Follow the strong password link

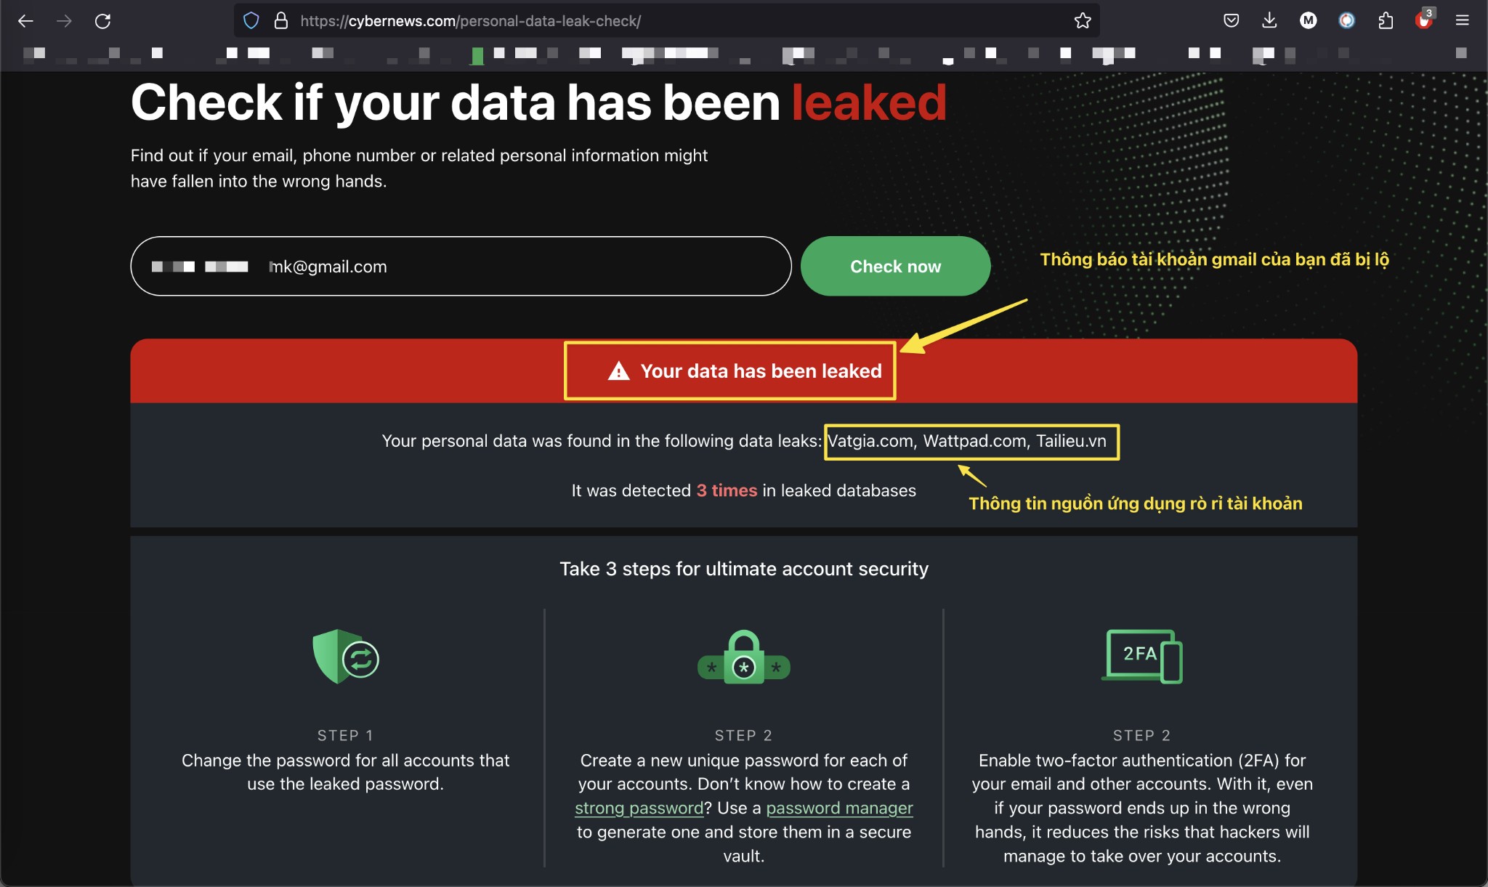click(x=639, y=808)
